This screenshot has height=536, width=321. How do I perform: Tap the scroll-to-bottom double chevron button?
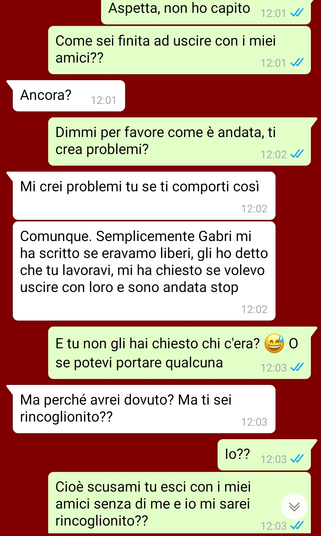click(294, 507)
